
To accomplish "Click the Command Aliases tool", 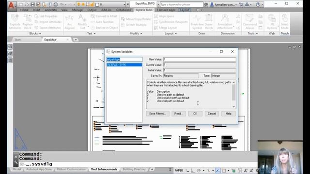I will pyautogui.click(x=250, y=22).
